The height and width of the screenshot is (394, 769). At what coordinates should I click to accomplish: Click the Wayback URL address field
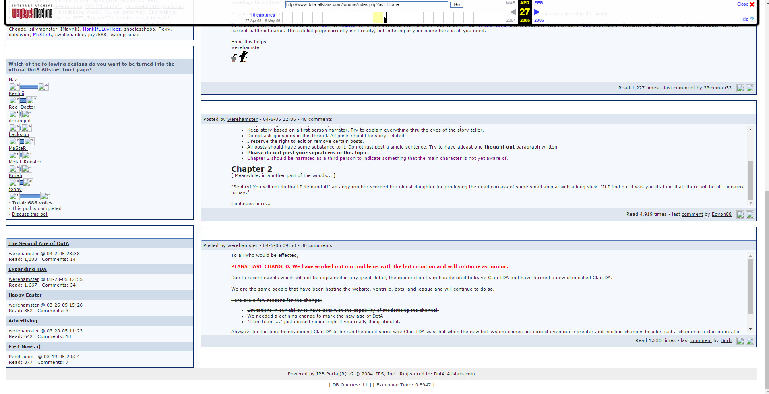click(x=366, y=4)
